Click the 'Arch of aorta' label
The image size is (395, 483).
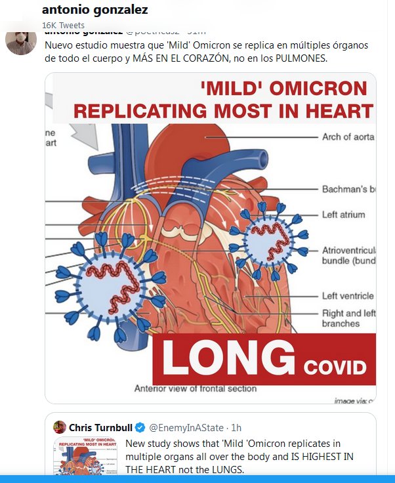coord(348,137)
